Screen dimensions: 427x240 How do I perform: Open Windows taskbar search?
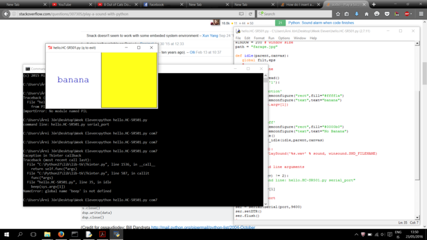[x=20, y=235]
